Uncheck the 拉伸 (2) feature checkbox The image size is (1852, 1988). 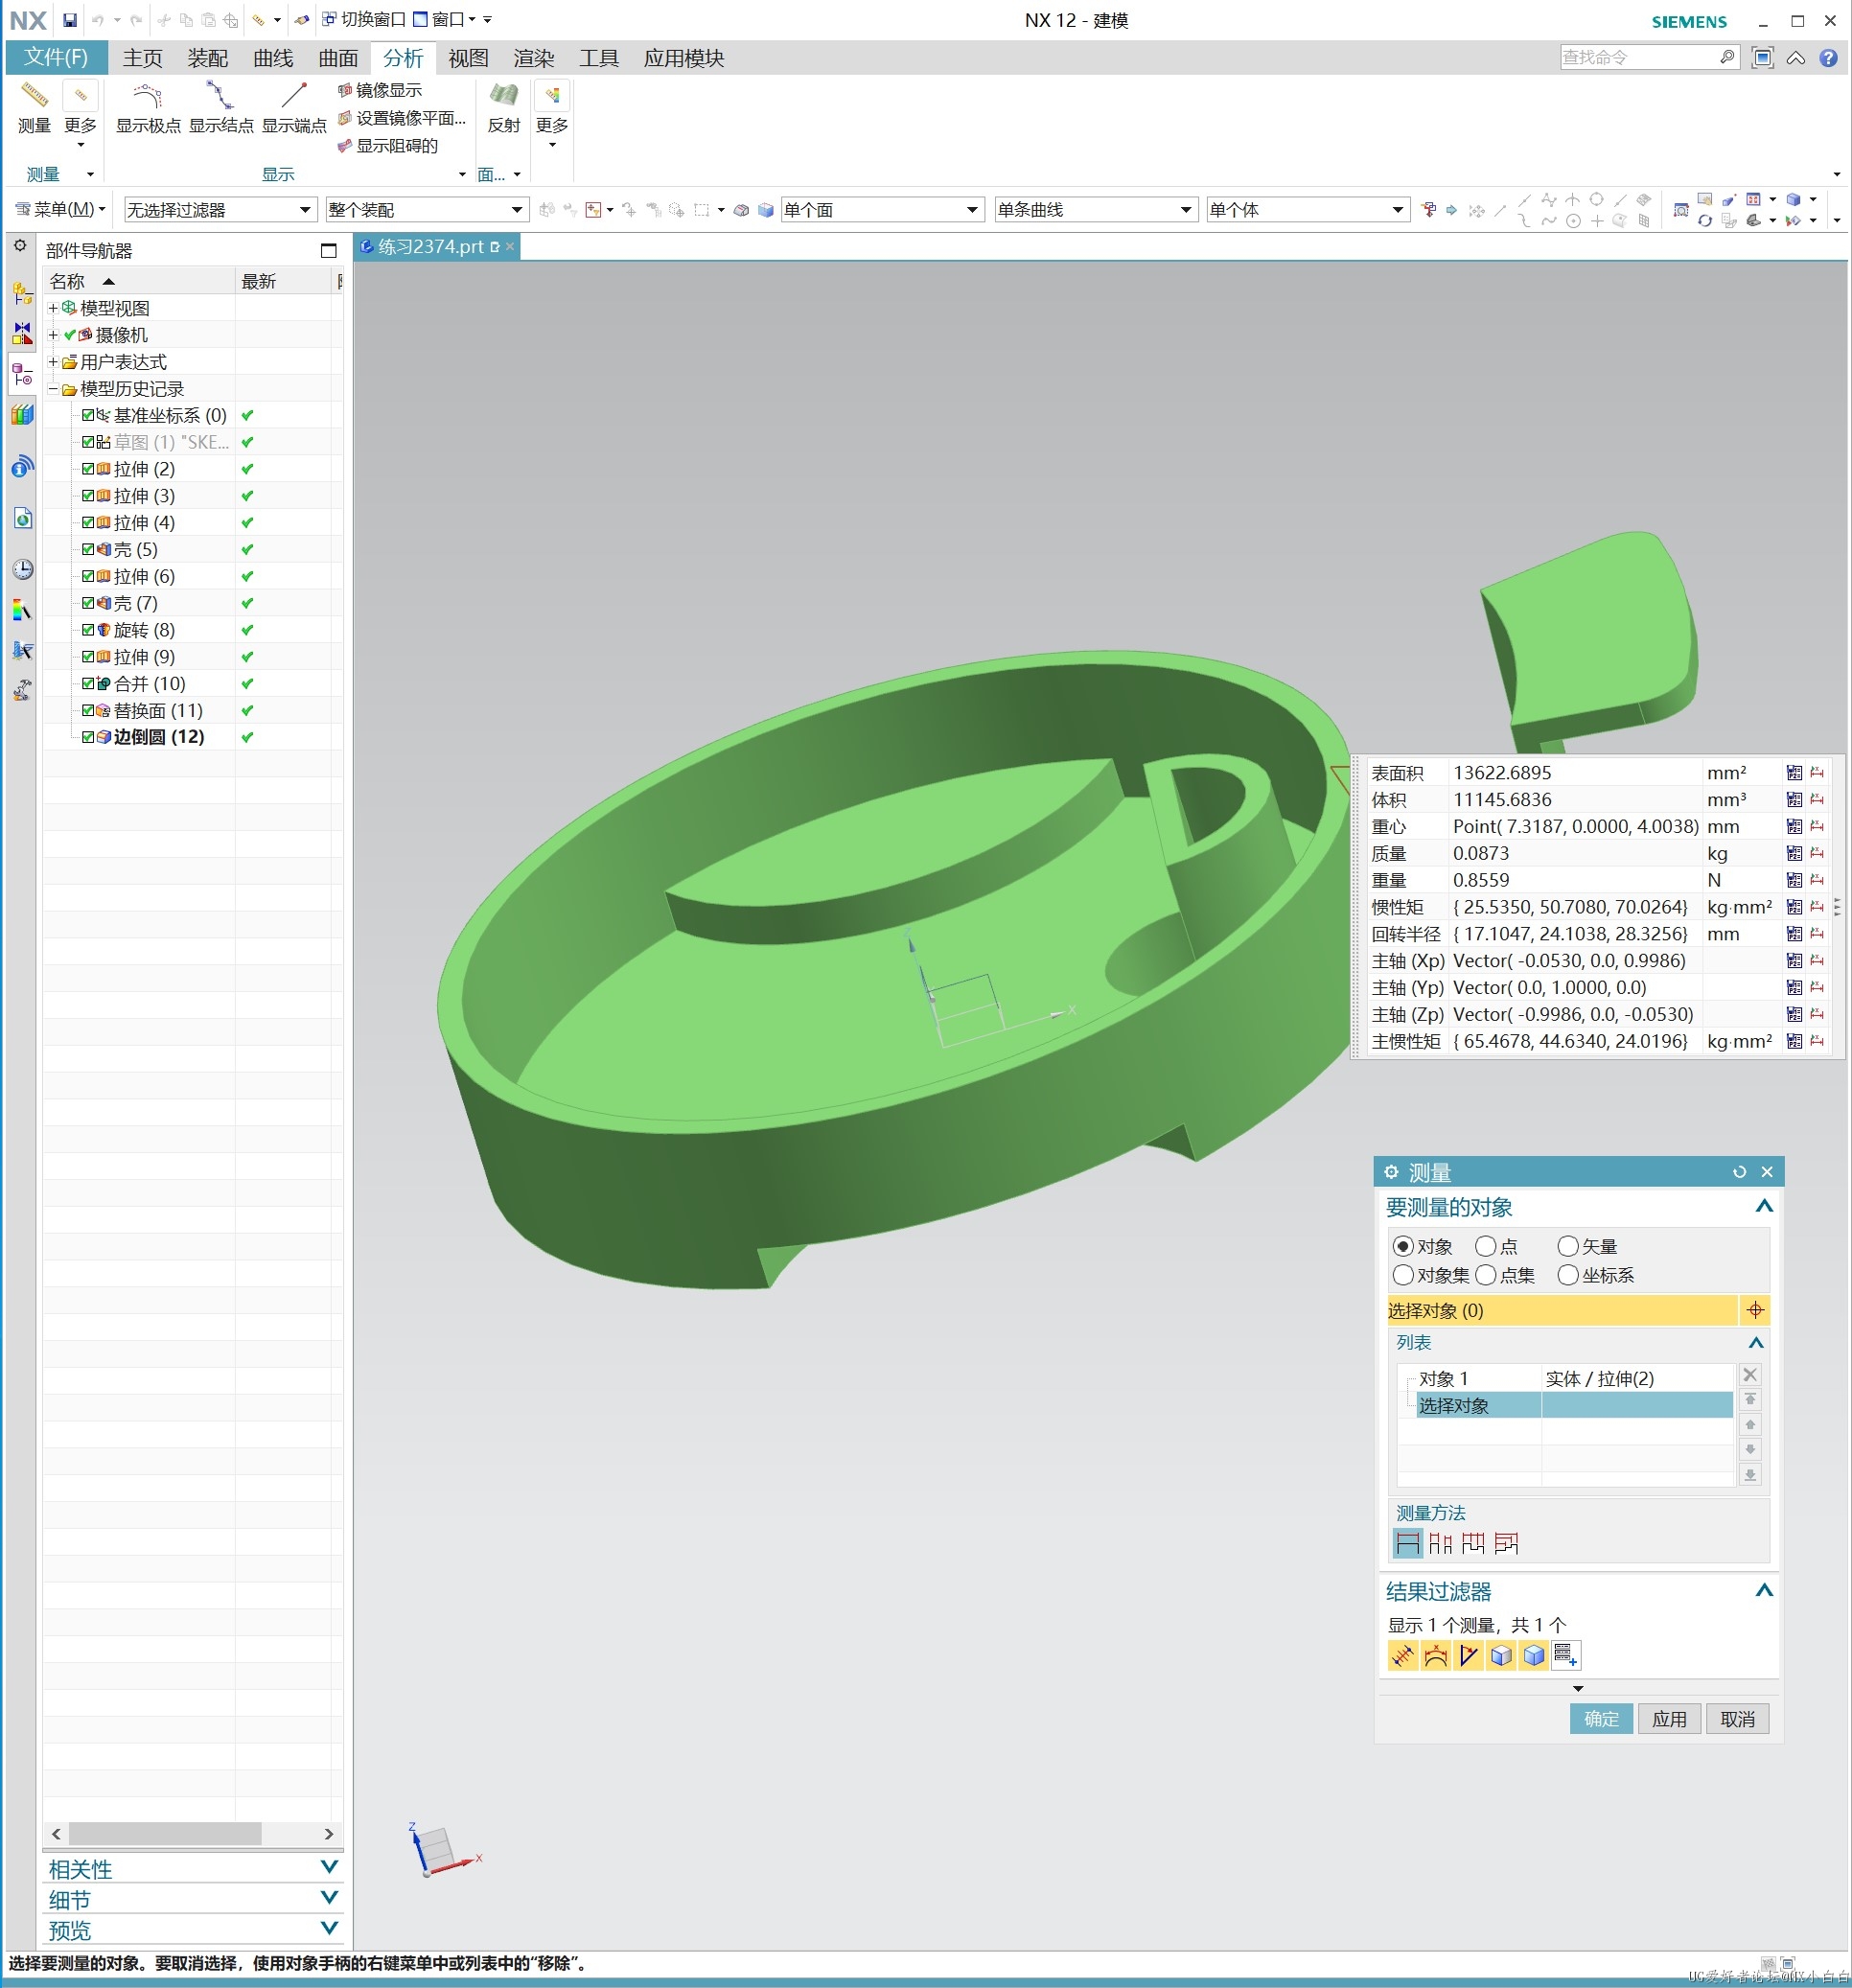(x=88, y=469)
